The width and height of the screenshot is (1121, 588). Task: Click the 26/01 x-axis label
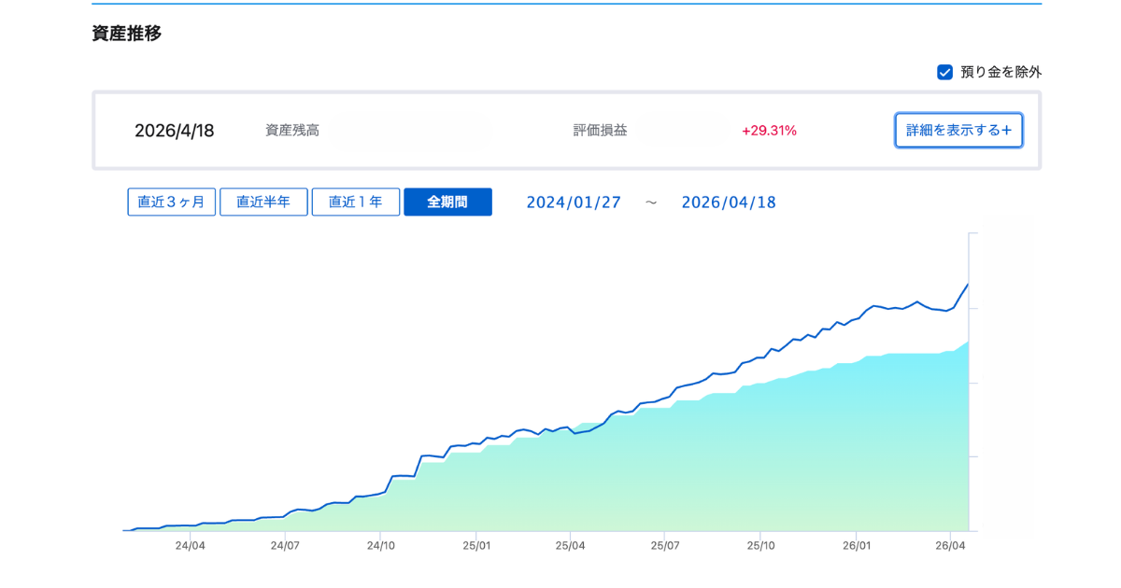coord(857,546)
